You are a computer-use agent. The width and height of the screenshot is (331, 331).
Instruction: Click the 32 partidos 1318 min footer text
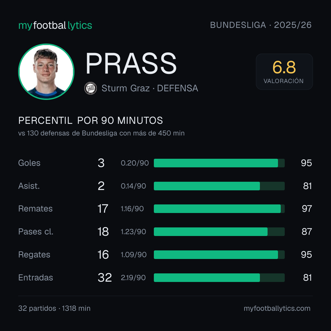click(x=55, y=308)
